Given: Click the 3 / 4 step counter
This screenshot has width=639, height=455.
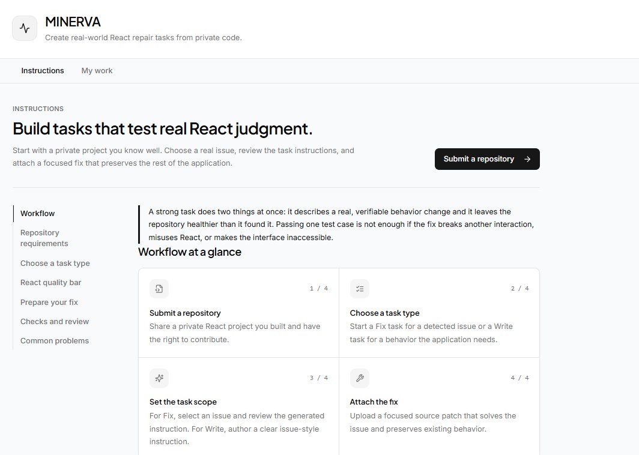Looking at the screenshot, I should click(319, 378).
